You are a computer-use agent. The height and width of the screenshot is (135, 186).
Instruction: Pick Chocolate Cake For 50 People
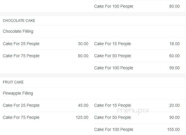point(113,56)
